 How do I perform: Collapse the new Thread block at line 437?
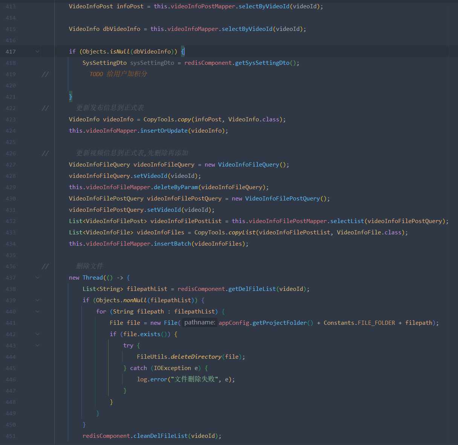tap(37, 278)
